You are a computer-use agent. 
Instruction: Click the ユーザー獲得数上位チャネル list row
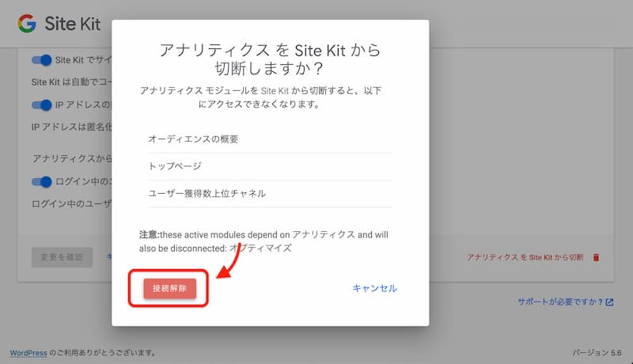tap(270, 193)
